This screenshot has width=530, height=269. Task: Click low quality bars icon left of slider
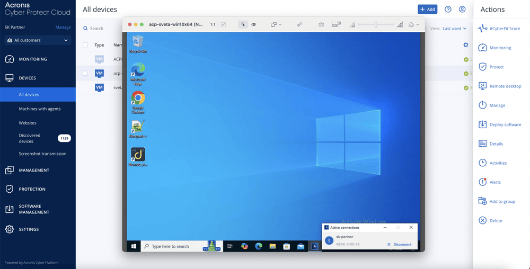click(x=352, y=25)
